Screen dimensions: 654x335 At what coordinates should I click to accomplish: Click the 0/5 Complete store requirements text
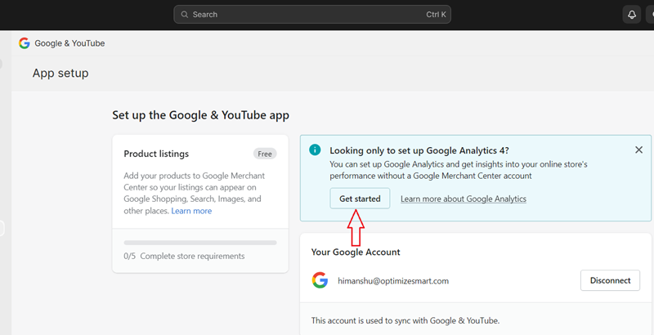click(x=185, y=256)
